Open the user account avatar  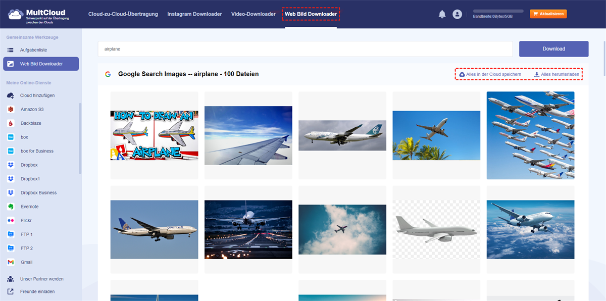[458, 15]
